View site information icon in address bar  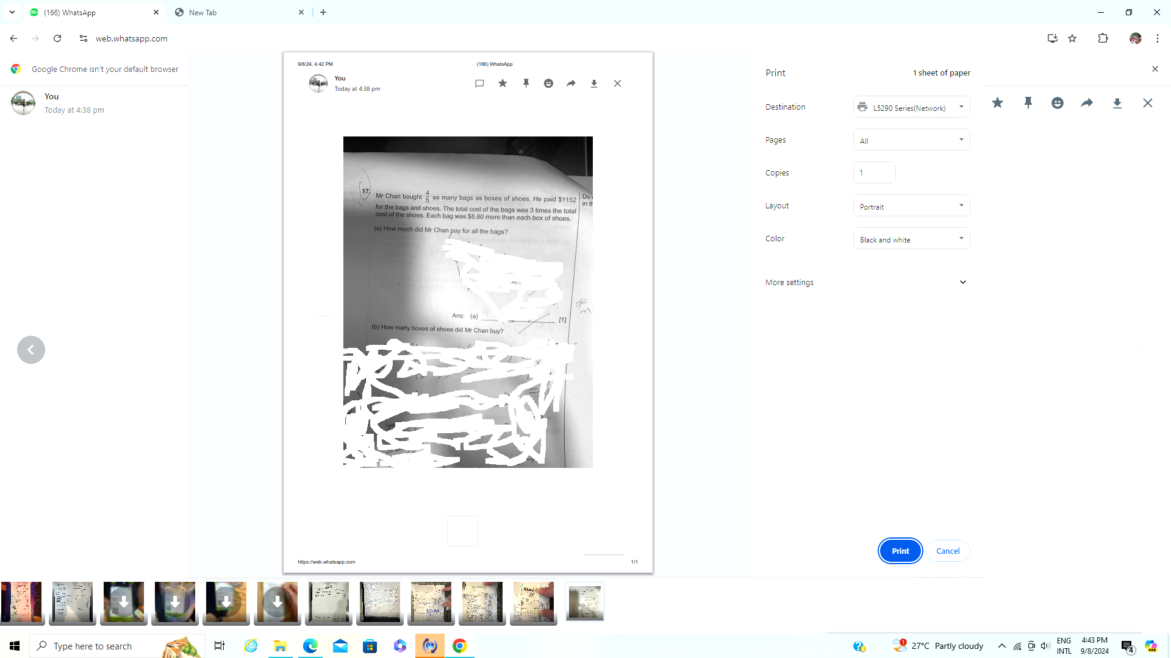coord(84,38)
